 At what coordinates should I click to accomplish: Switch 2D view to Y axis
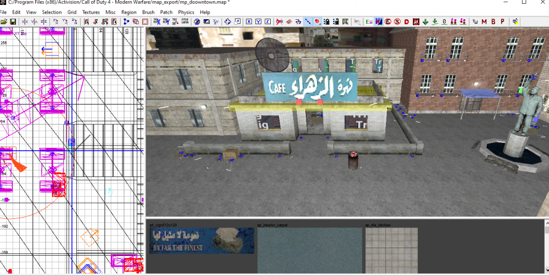pyautogui.click(x=258, y=21)
